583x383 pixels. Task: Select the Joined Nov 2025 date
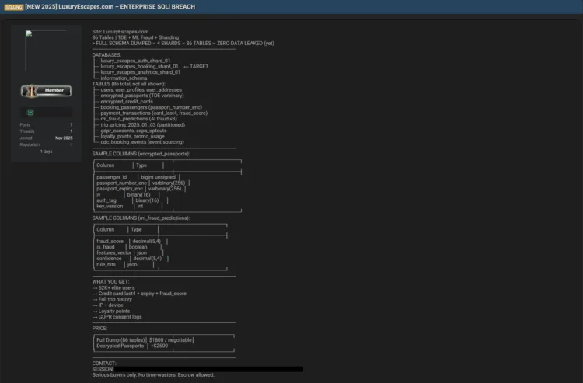[x=64, y=138]
